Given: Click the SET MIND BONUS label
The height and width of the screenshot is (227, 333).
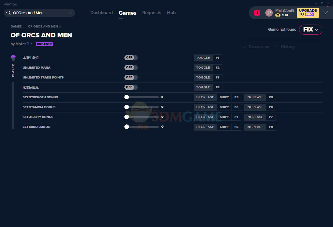Looking at the screenshot, I should click(36, 127).
